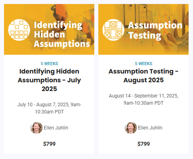Image resolution: width=193 pixels, height=159 pixels.
Task: Open the Identifying Hidden Assumptions banner image
Action: pos(49,29)
